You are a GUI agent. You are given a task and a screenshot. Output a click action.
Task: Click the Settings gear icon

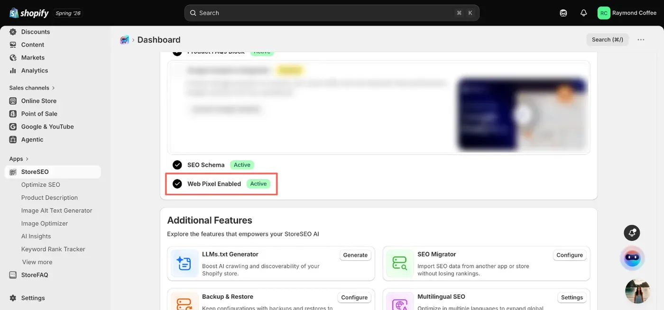[x=13, y=298]
